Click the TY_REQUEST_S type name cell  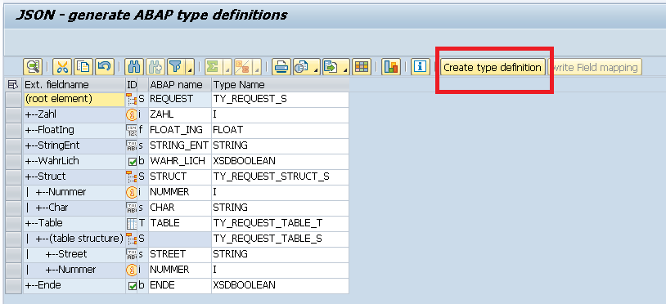pyautogui.click(x=281, y=99)
